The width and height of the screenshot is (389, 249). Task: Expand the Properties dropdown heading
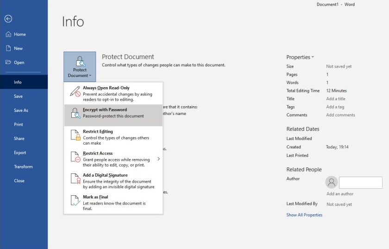pos(300,57)
